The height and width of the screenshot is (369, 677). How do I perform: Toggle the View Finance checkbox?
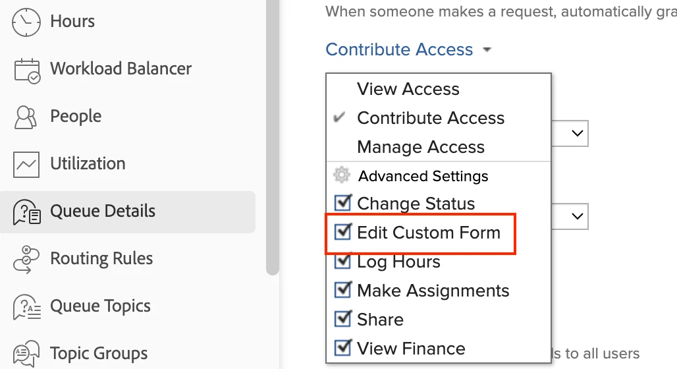[342, 348]
